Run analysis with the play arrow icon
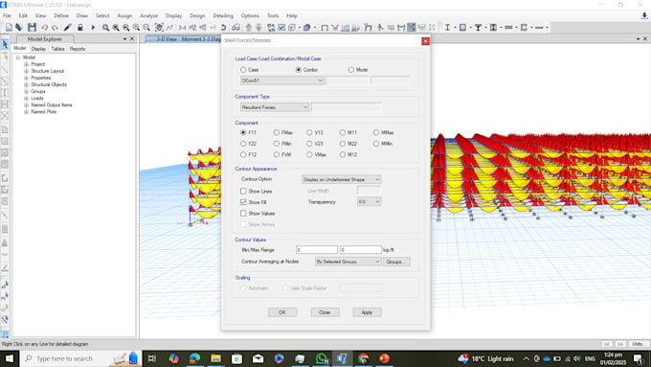The image size is (651, 367). [93, 28]
